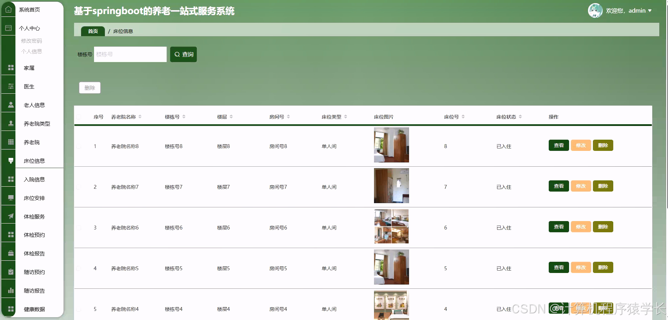Open 老人信息 menu item
The width and height of the screenshot is (668, 320).
pyautogui.click(x=34, y=105)
